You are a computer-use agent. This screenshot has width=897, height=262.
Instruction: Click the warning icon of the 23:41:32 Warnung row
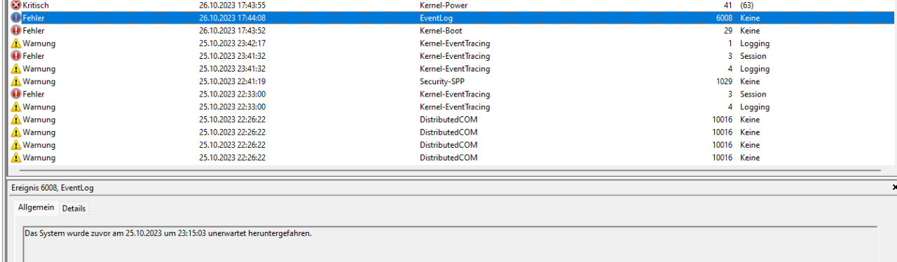16,69
